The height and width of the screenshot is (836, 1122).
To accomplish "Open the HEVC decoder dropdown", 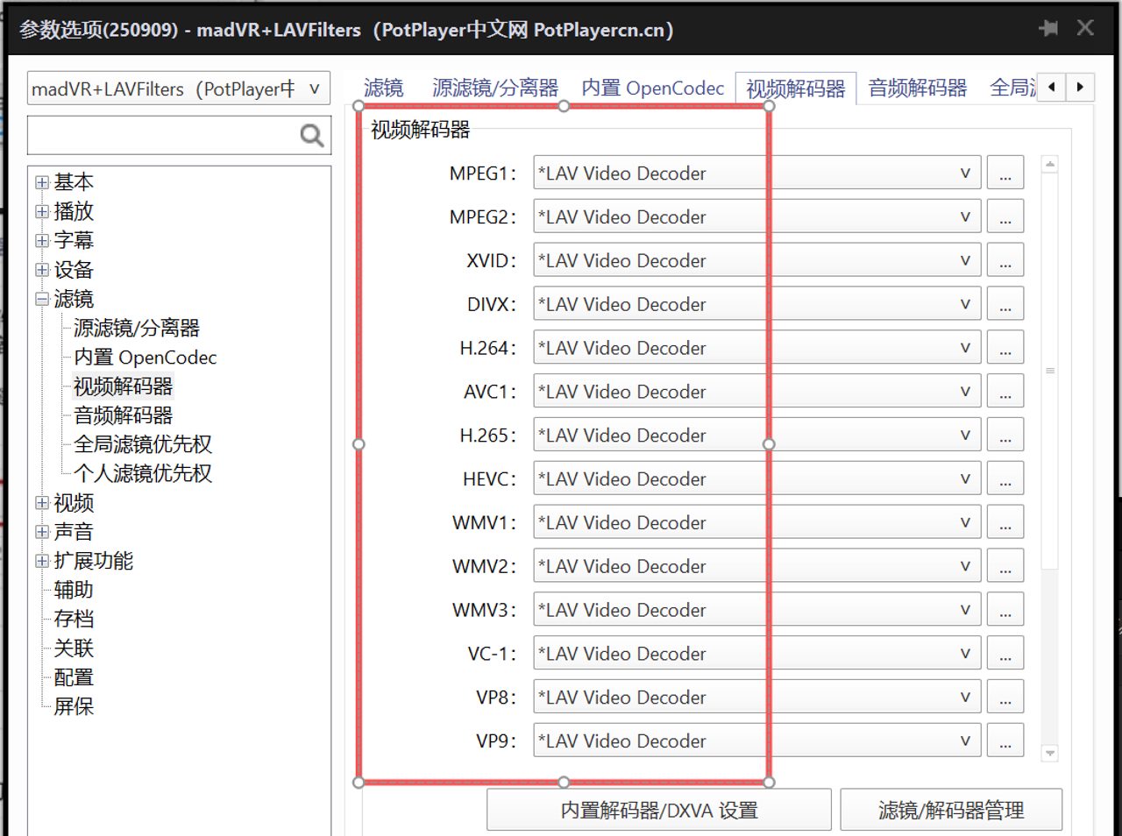I will point(757,479).
